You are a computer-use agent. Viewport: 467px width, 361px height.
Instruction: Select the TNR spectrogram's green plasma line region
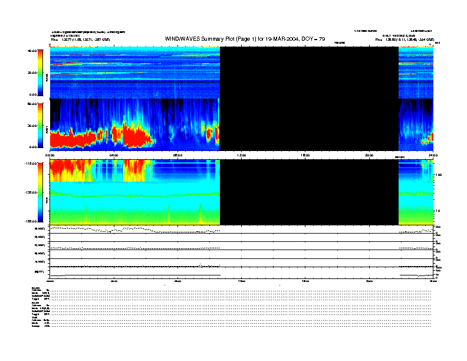(x=134, y=194)
